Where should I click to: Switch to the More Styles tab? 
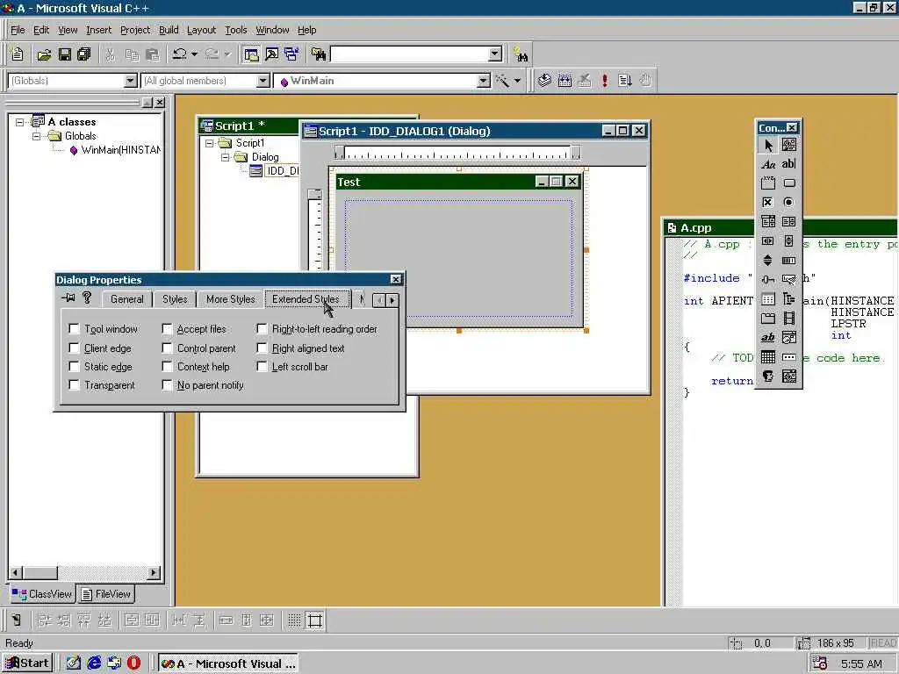click(x=231, y=299)
